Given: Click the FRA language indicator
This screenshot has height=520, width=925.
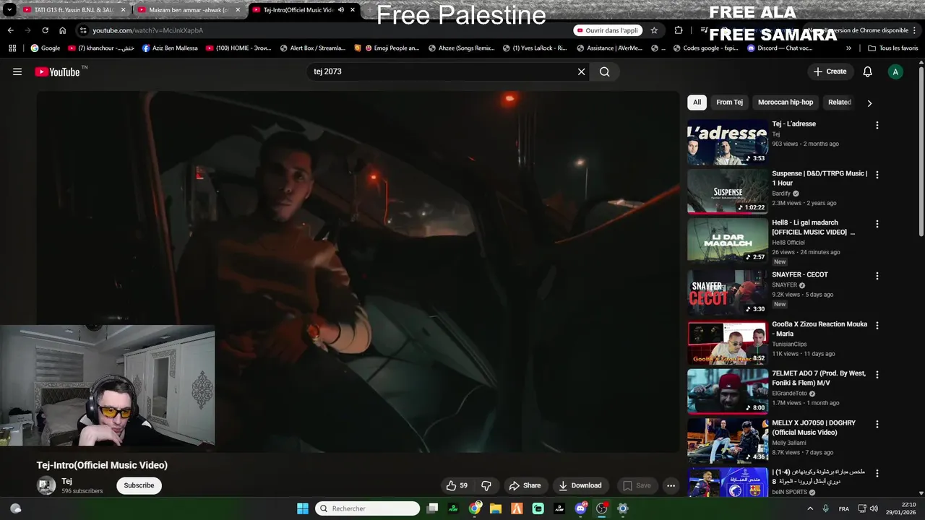Looking at the screenshot, I should (843, 508).
